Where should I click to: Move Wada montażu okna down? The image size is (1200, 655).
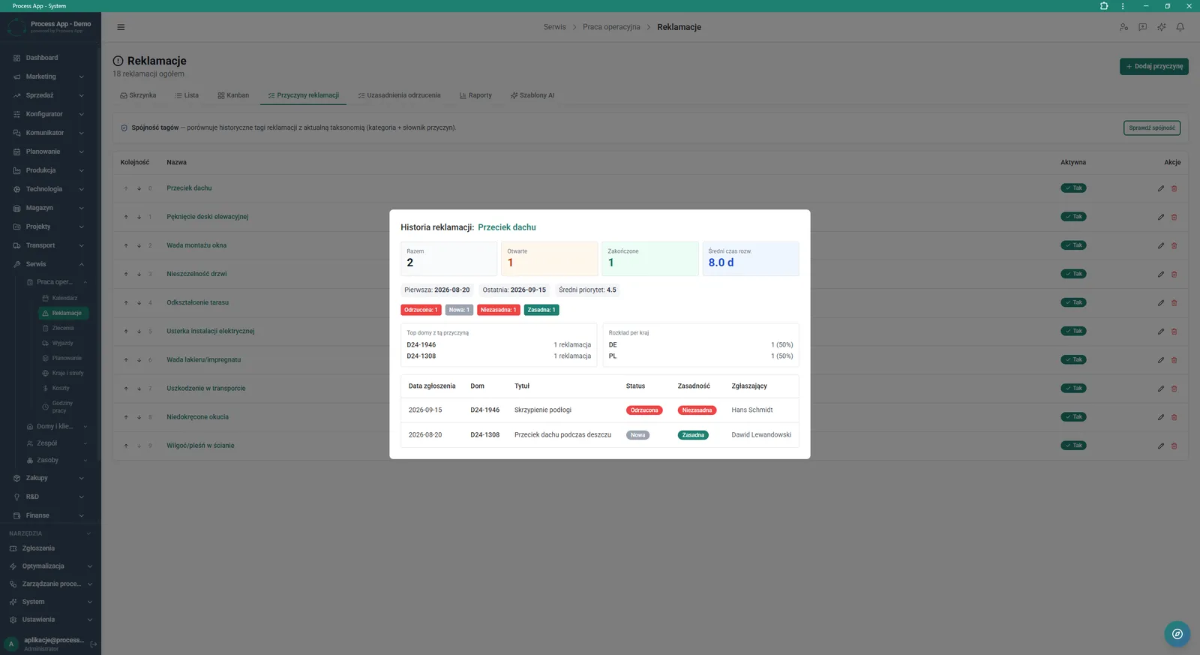[139, 245]
